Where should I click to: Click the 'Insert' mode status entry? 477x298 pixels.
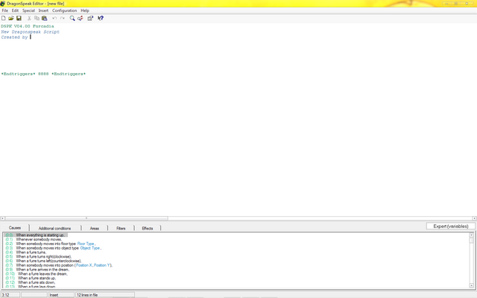[x=61, y=295]
